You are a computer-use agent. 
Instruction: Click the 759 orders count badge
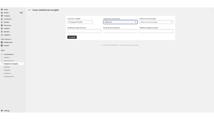(x=21, y=13)
